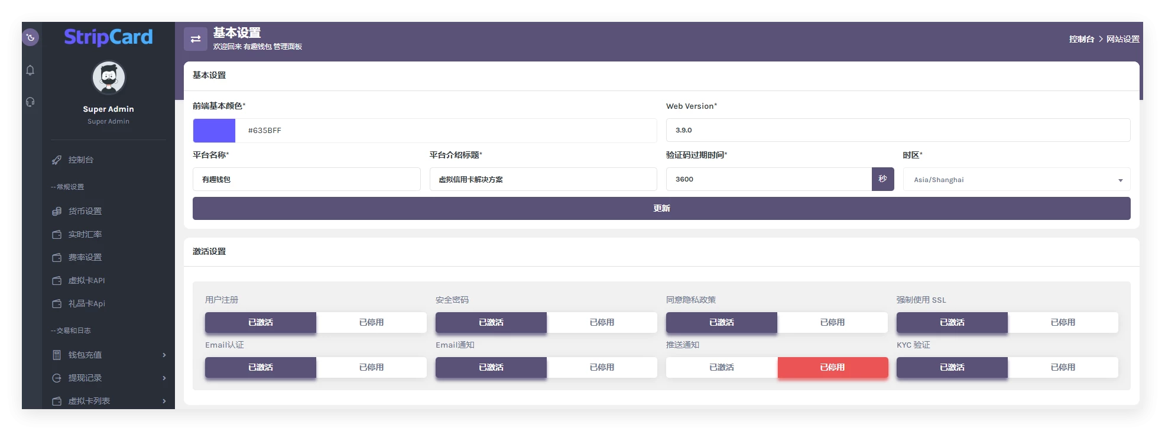Screen dimensions: 1165x431
Task: Click the headset support icon
Action: (x=30, y=102)
